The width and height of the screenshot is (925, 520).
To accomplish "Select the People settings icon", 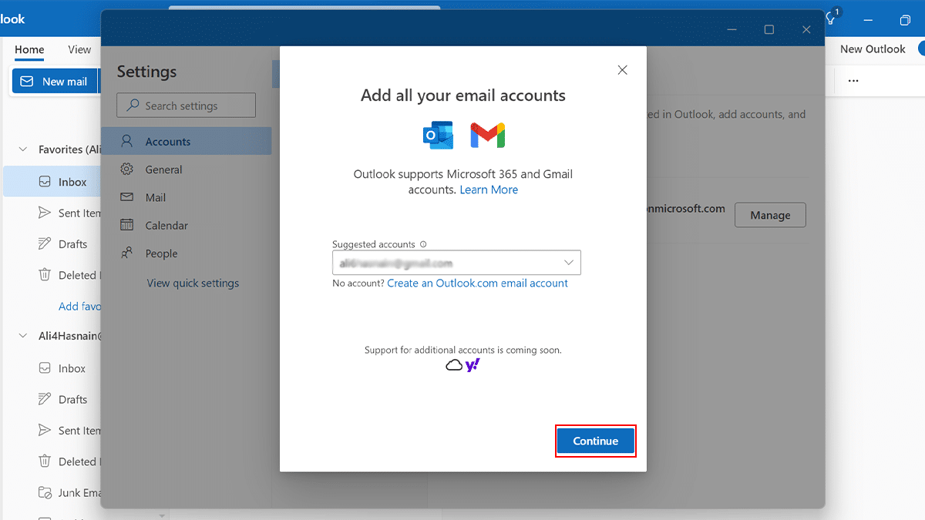I will pyautogui.click(x=126, y=253).
